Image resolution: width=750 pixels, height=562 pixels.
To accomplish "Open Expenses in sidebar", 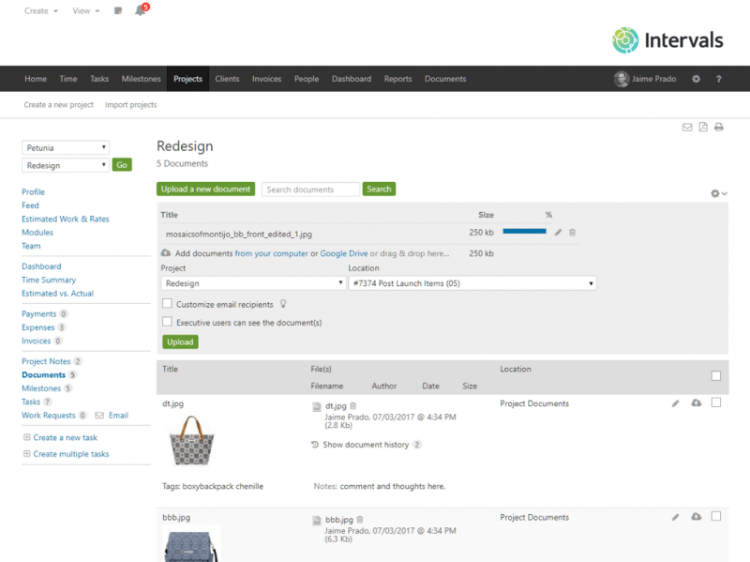I will (x=37, y=327).
